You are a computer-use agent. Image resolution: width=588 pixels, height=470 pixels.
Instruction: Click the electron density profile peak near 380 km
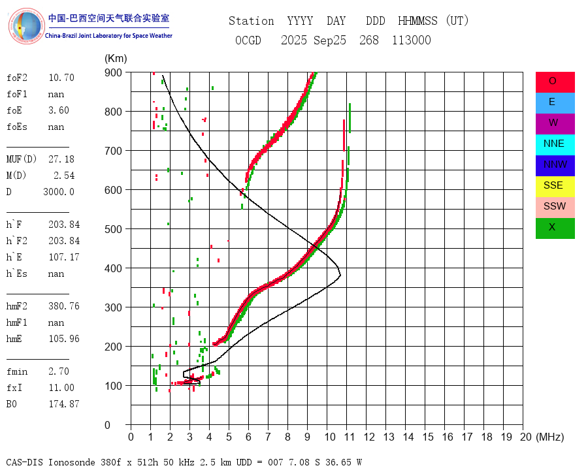click(339, 275)
